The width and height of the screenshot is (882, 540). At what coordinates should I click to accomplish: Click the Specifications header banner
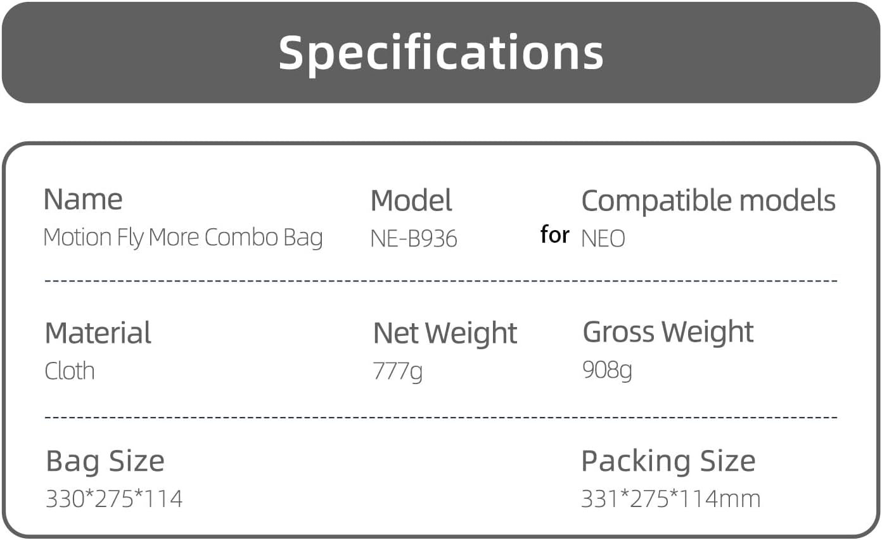pos(441,52)
